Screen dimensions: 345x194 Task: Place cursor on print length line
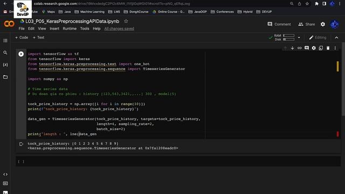[62, 134]
